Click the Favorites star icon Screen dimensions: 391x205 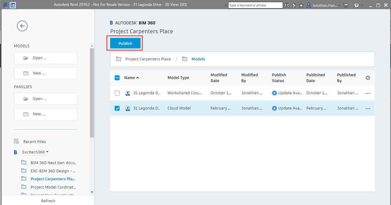(301, 5)
